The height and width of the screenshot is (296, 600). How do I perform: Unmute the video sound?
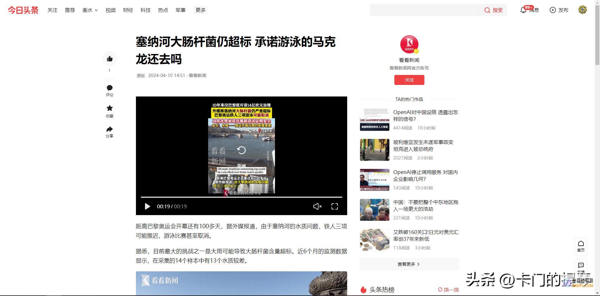tap(317, 206)
